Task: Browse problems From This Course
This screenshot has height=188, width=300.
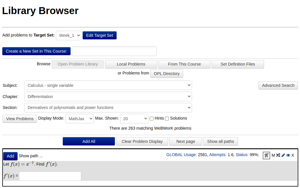Action: click(185, 64)
